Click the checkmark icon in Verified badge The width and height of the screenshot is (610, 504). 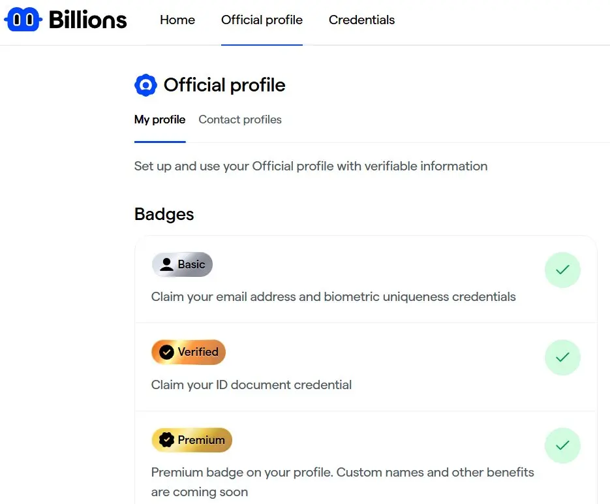click(166, 352)
